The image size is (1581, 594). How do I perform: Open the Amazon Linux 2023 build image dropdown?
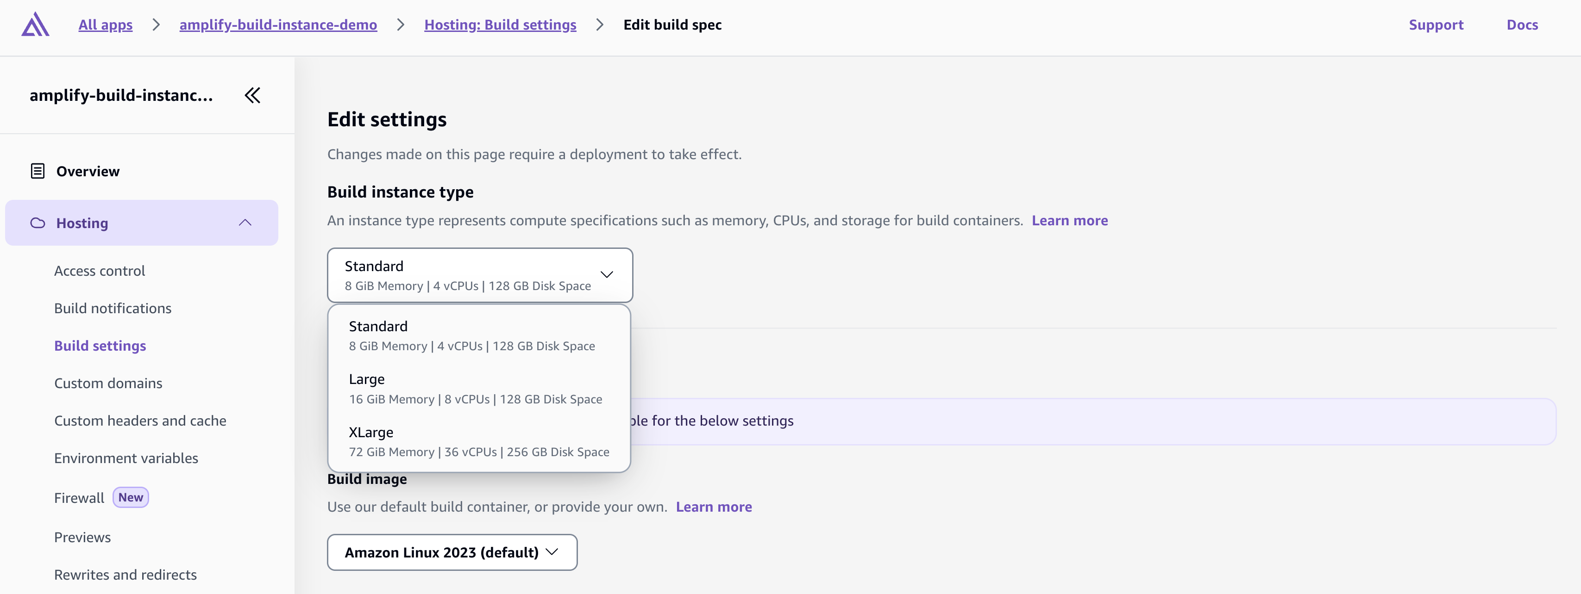[452, 552]
